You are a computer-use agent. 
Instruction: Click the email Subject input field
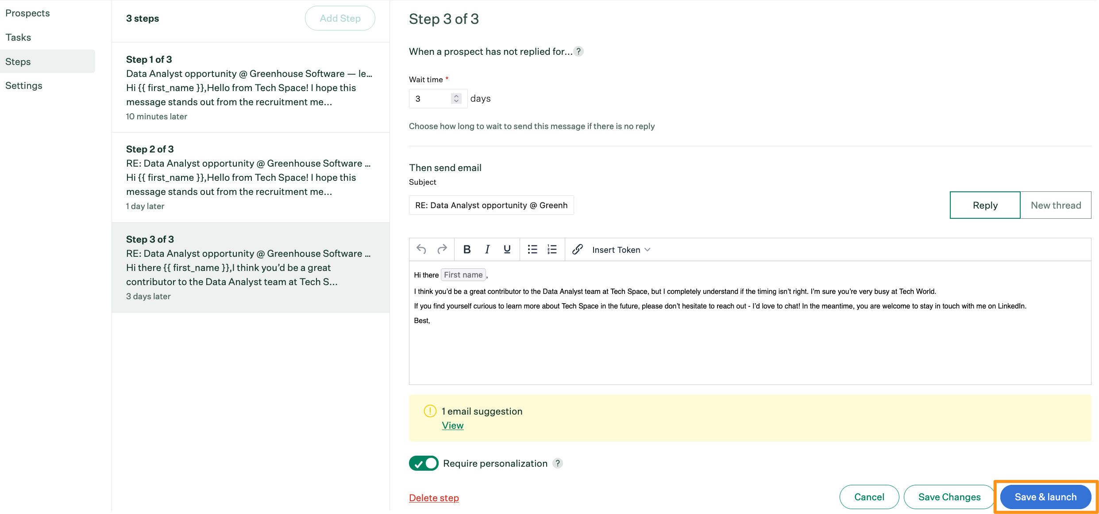490,205
